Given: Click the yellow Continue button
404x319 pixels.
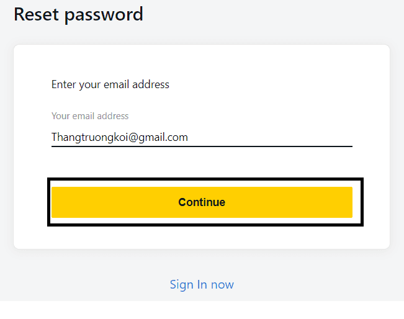Looking at the screenshot, I should tap(202, 202).
